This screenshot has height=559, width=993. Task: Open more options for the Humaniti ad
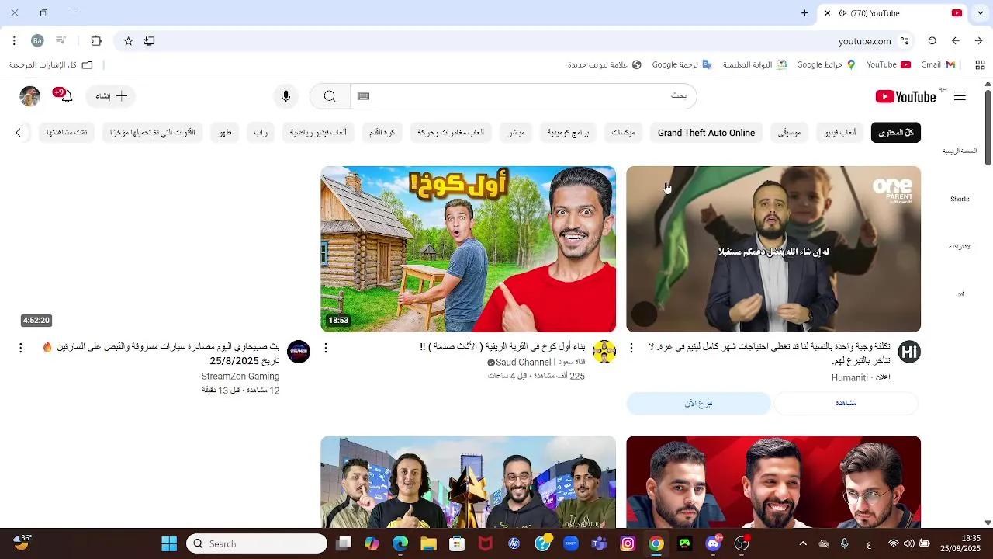[631, 348]
